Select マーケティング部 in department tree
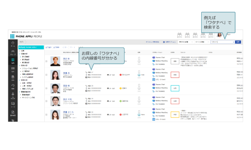251x150 pixels. (x=28, y=97)
